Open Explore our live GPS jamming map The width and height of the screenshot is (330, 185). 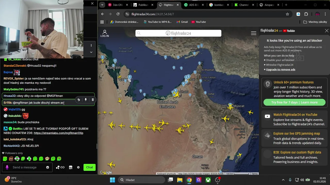click(x=294, y=138)
